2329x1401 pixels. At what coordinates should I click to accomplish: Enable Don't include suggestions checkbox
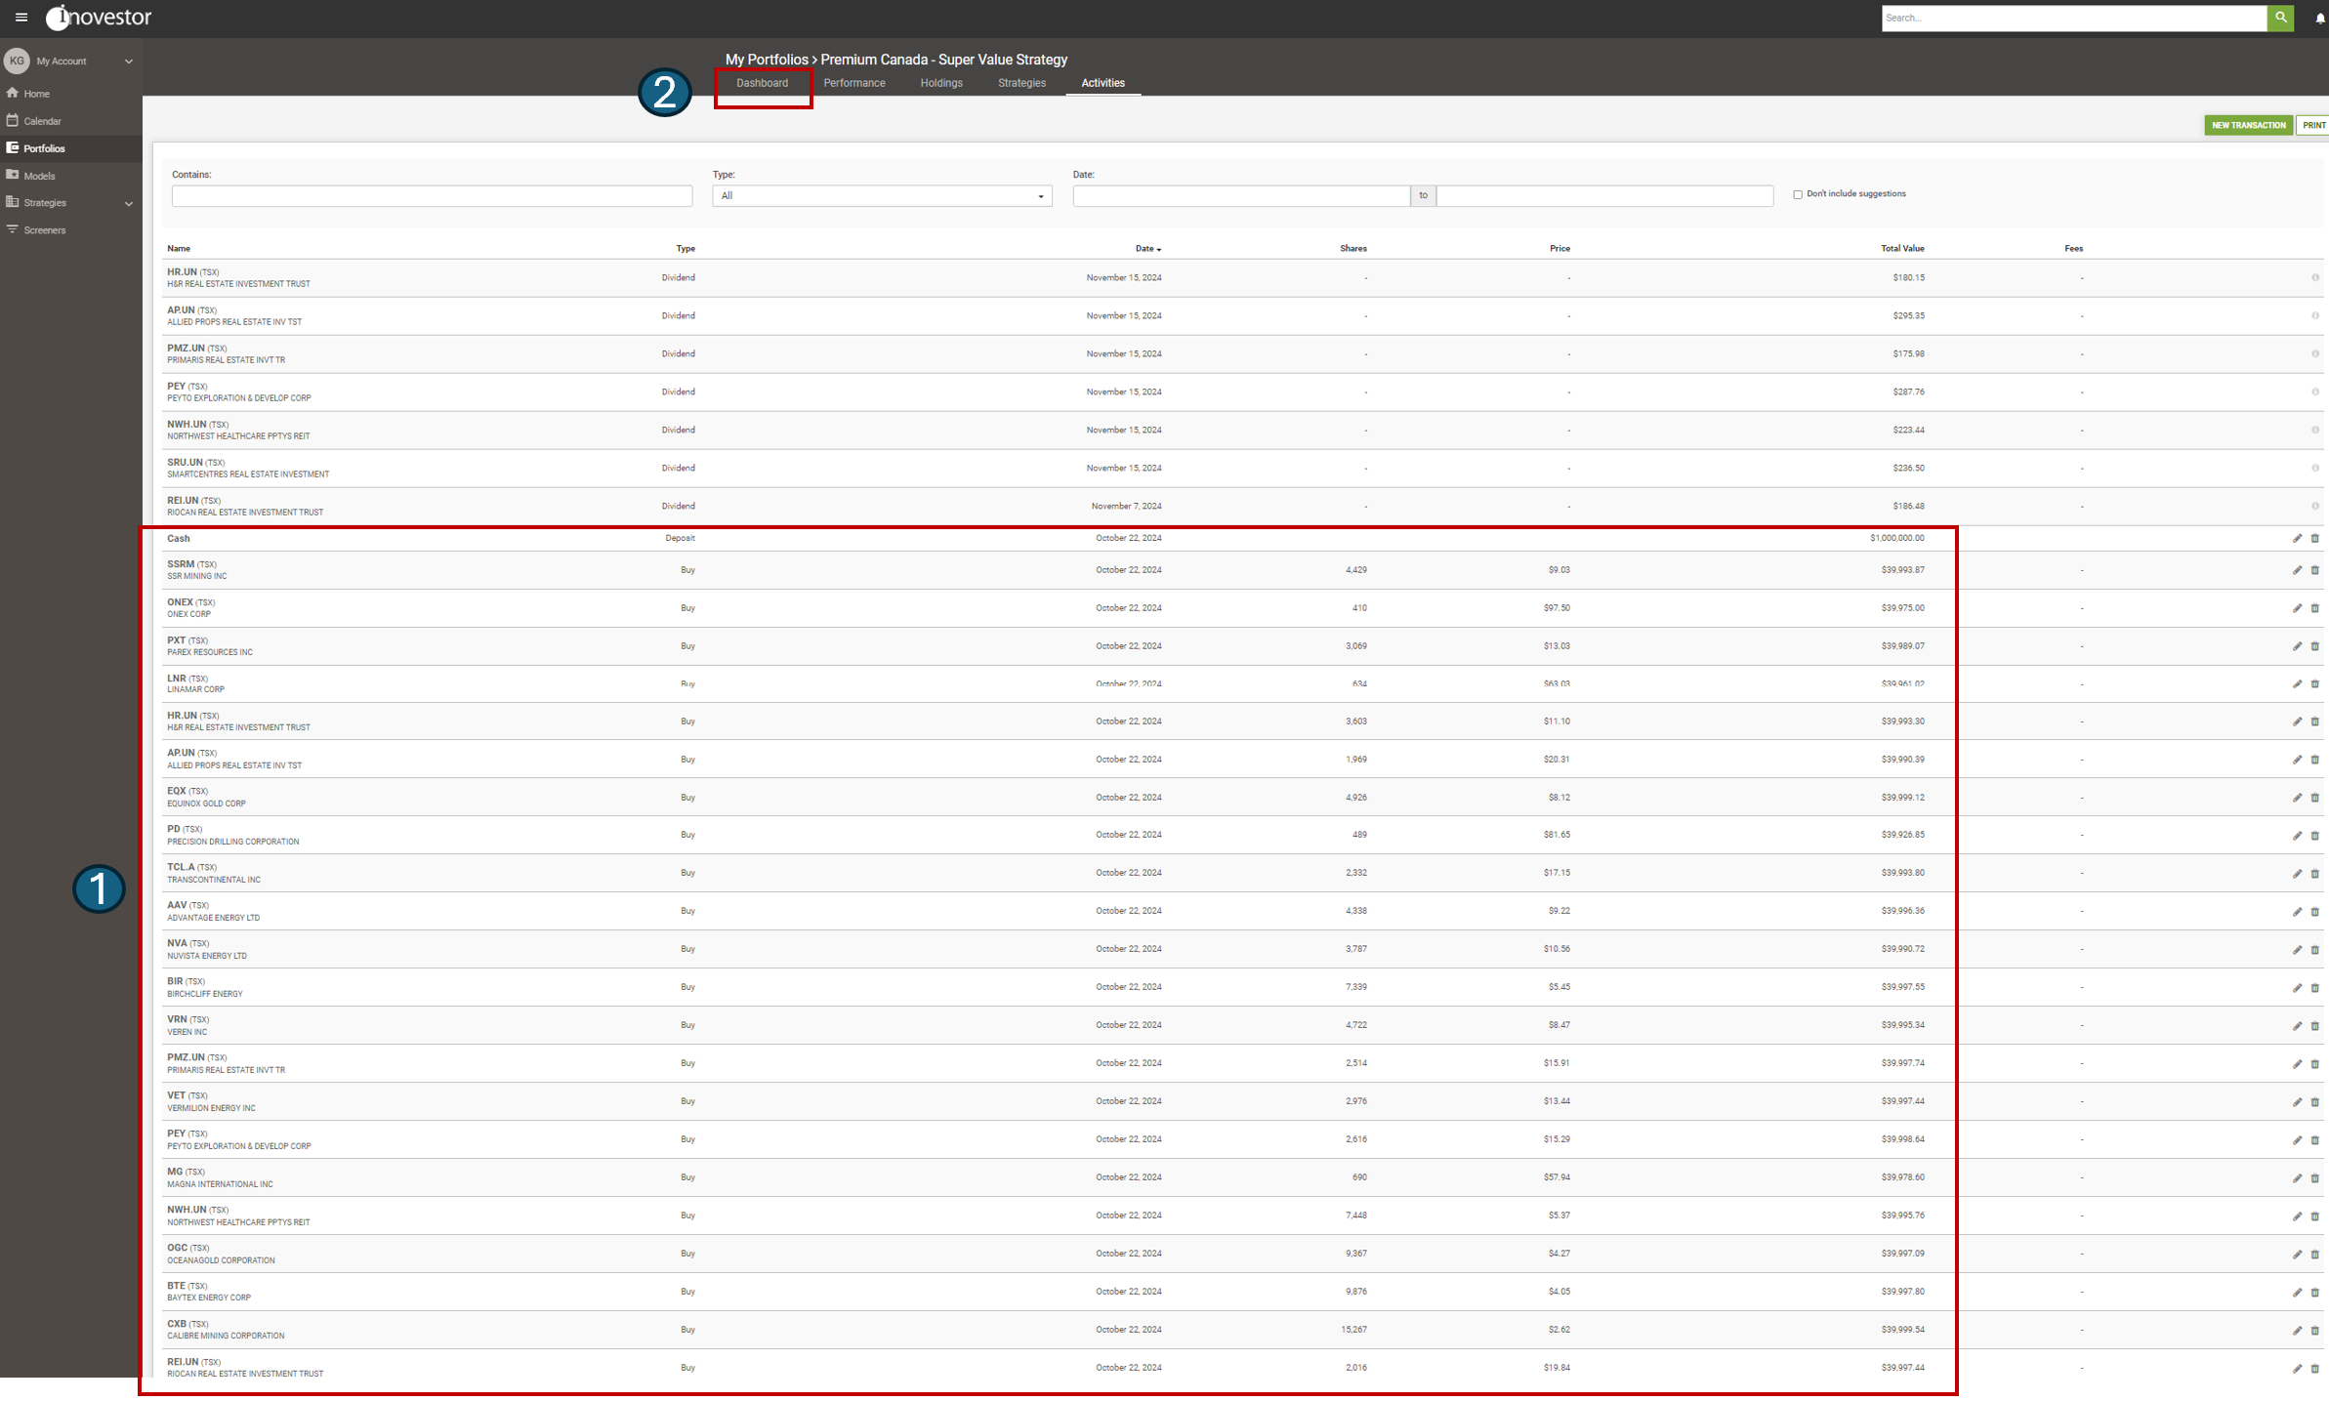pos(1798,194)
